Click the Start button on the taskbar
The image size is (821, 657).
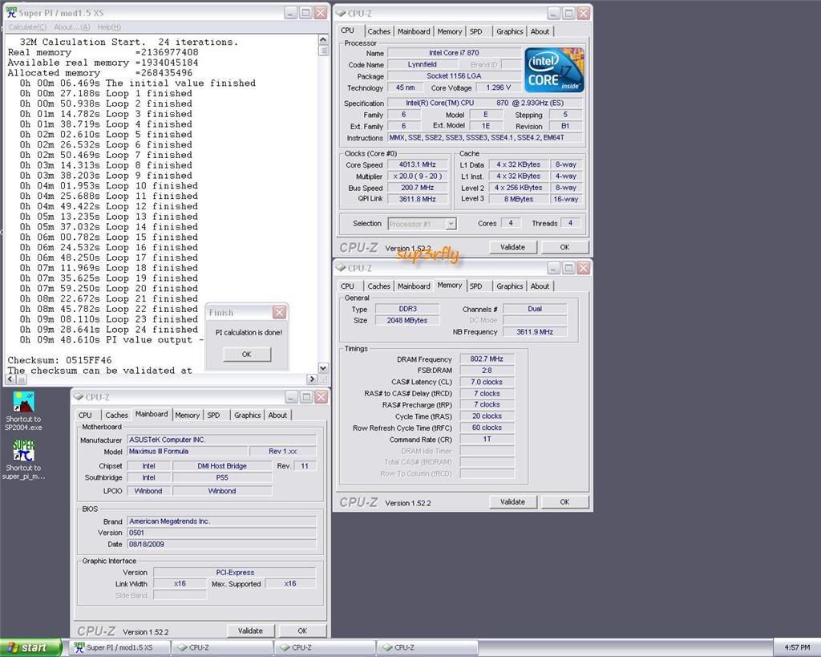click(x=26, y=647)
